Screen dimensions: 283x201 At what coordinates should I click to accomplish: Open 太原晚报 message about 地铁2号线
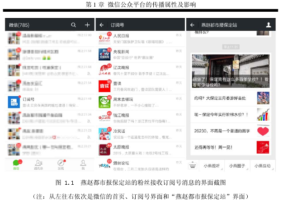[142, 153]
